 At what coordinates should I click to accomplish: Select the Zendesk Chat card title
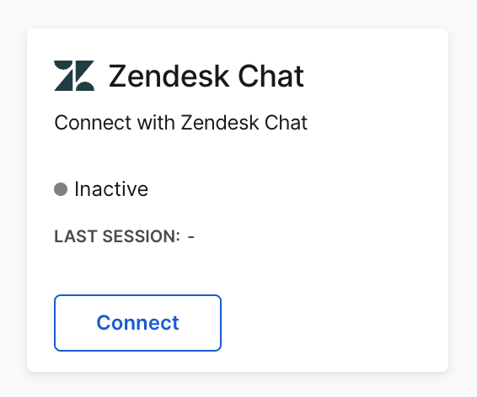point(206,76)
